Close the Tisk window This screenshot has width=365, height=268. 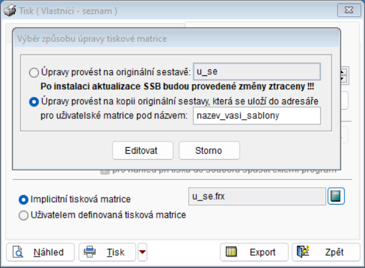pyautogui.click(x=345, y=10)
